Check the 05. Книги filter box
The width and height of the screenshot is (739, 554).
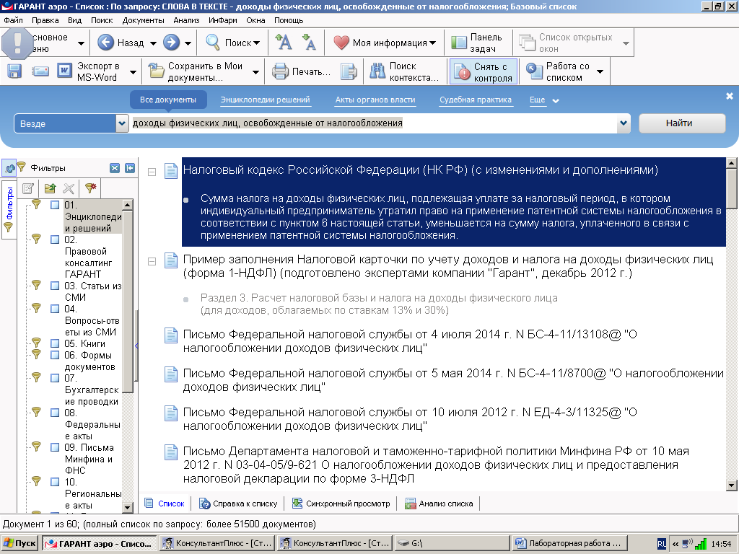(x=55, y=343)
